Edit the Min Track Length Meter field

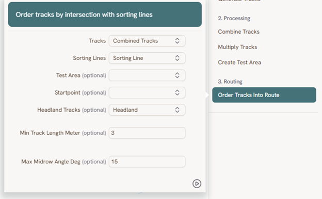(147, 133)
